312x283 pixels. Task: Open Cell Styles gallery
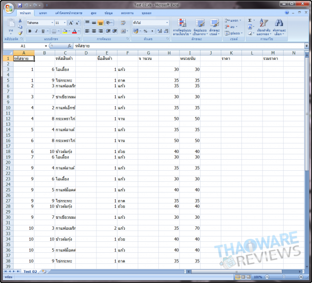[x=215, y=27]
